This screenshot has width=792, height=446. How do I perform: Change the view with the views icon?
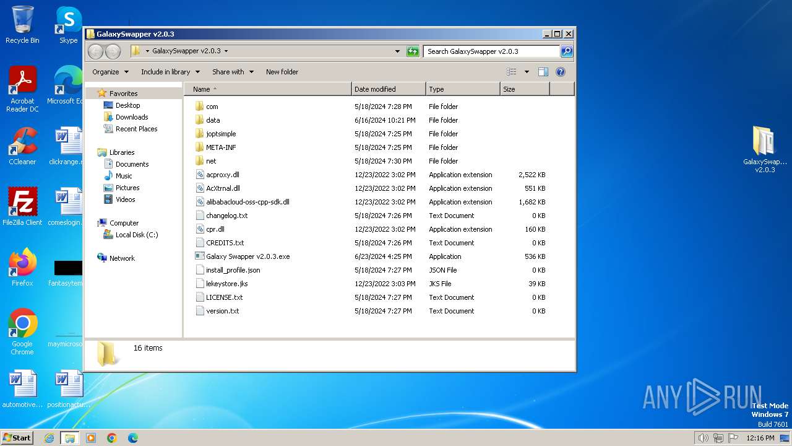[x=512, y=72]
